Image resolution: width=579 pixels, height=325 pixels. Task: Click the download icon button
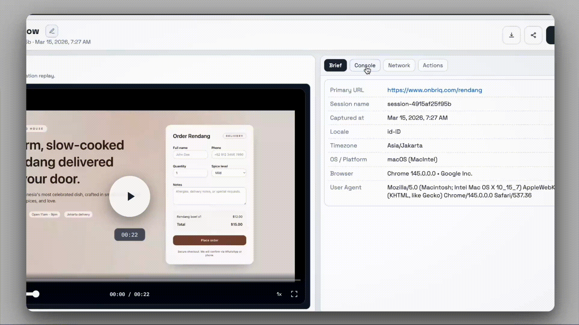click(x=511, y=35)
